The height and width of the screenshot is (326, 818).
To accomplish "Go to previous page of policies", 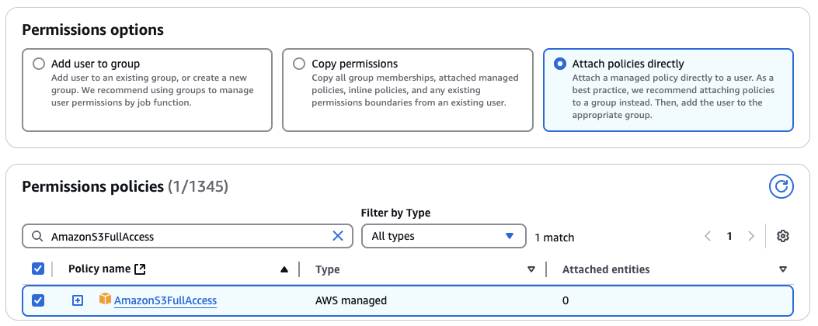I will (708, 236).
